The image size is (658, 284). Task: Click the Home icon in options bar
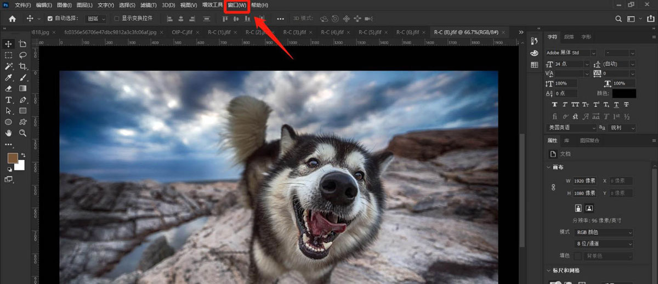point(12,19)
